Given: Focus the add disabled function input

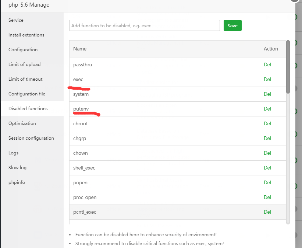Looking at the screenshot, I should pos(145,25).
